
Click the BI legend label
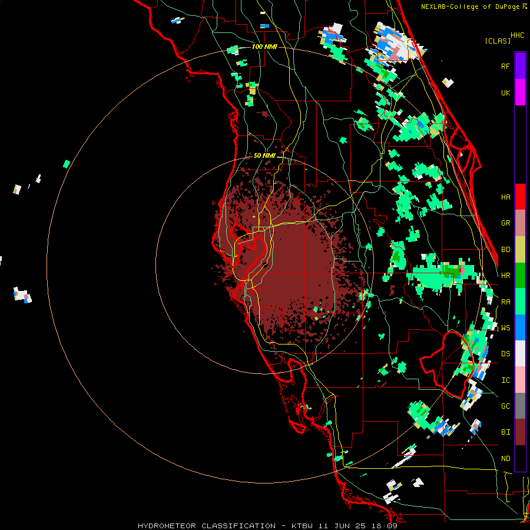pos(505,432)
